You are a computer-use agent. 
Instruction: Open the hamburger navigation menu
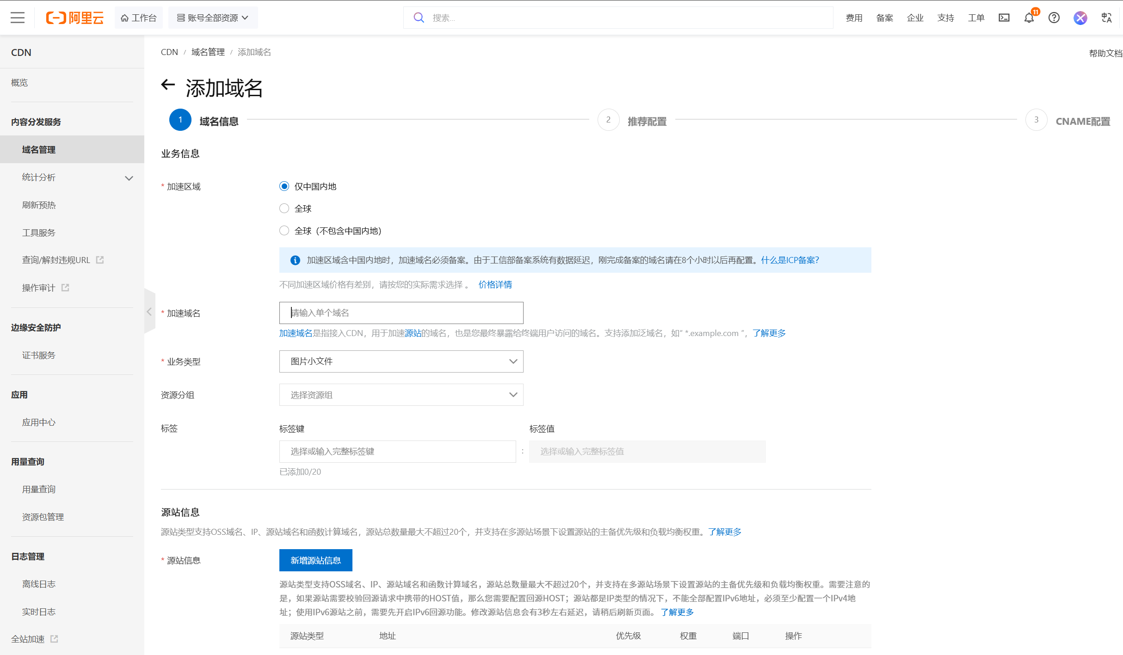coord(18,18)
